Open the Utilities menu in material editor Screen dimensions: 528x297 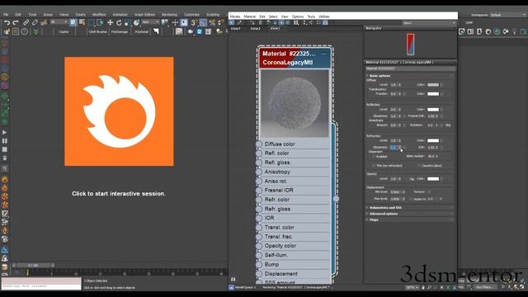click(x=324, y=16)
